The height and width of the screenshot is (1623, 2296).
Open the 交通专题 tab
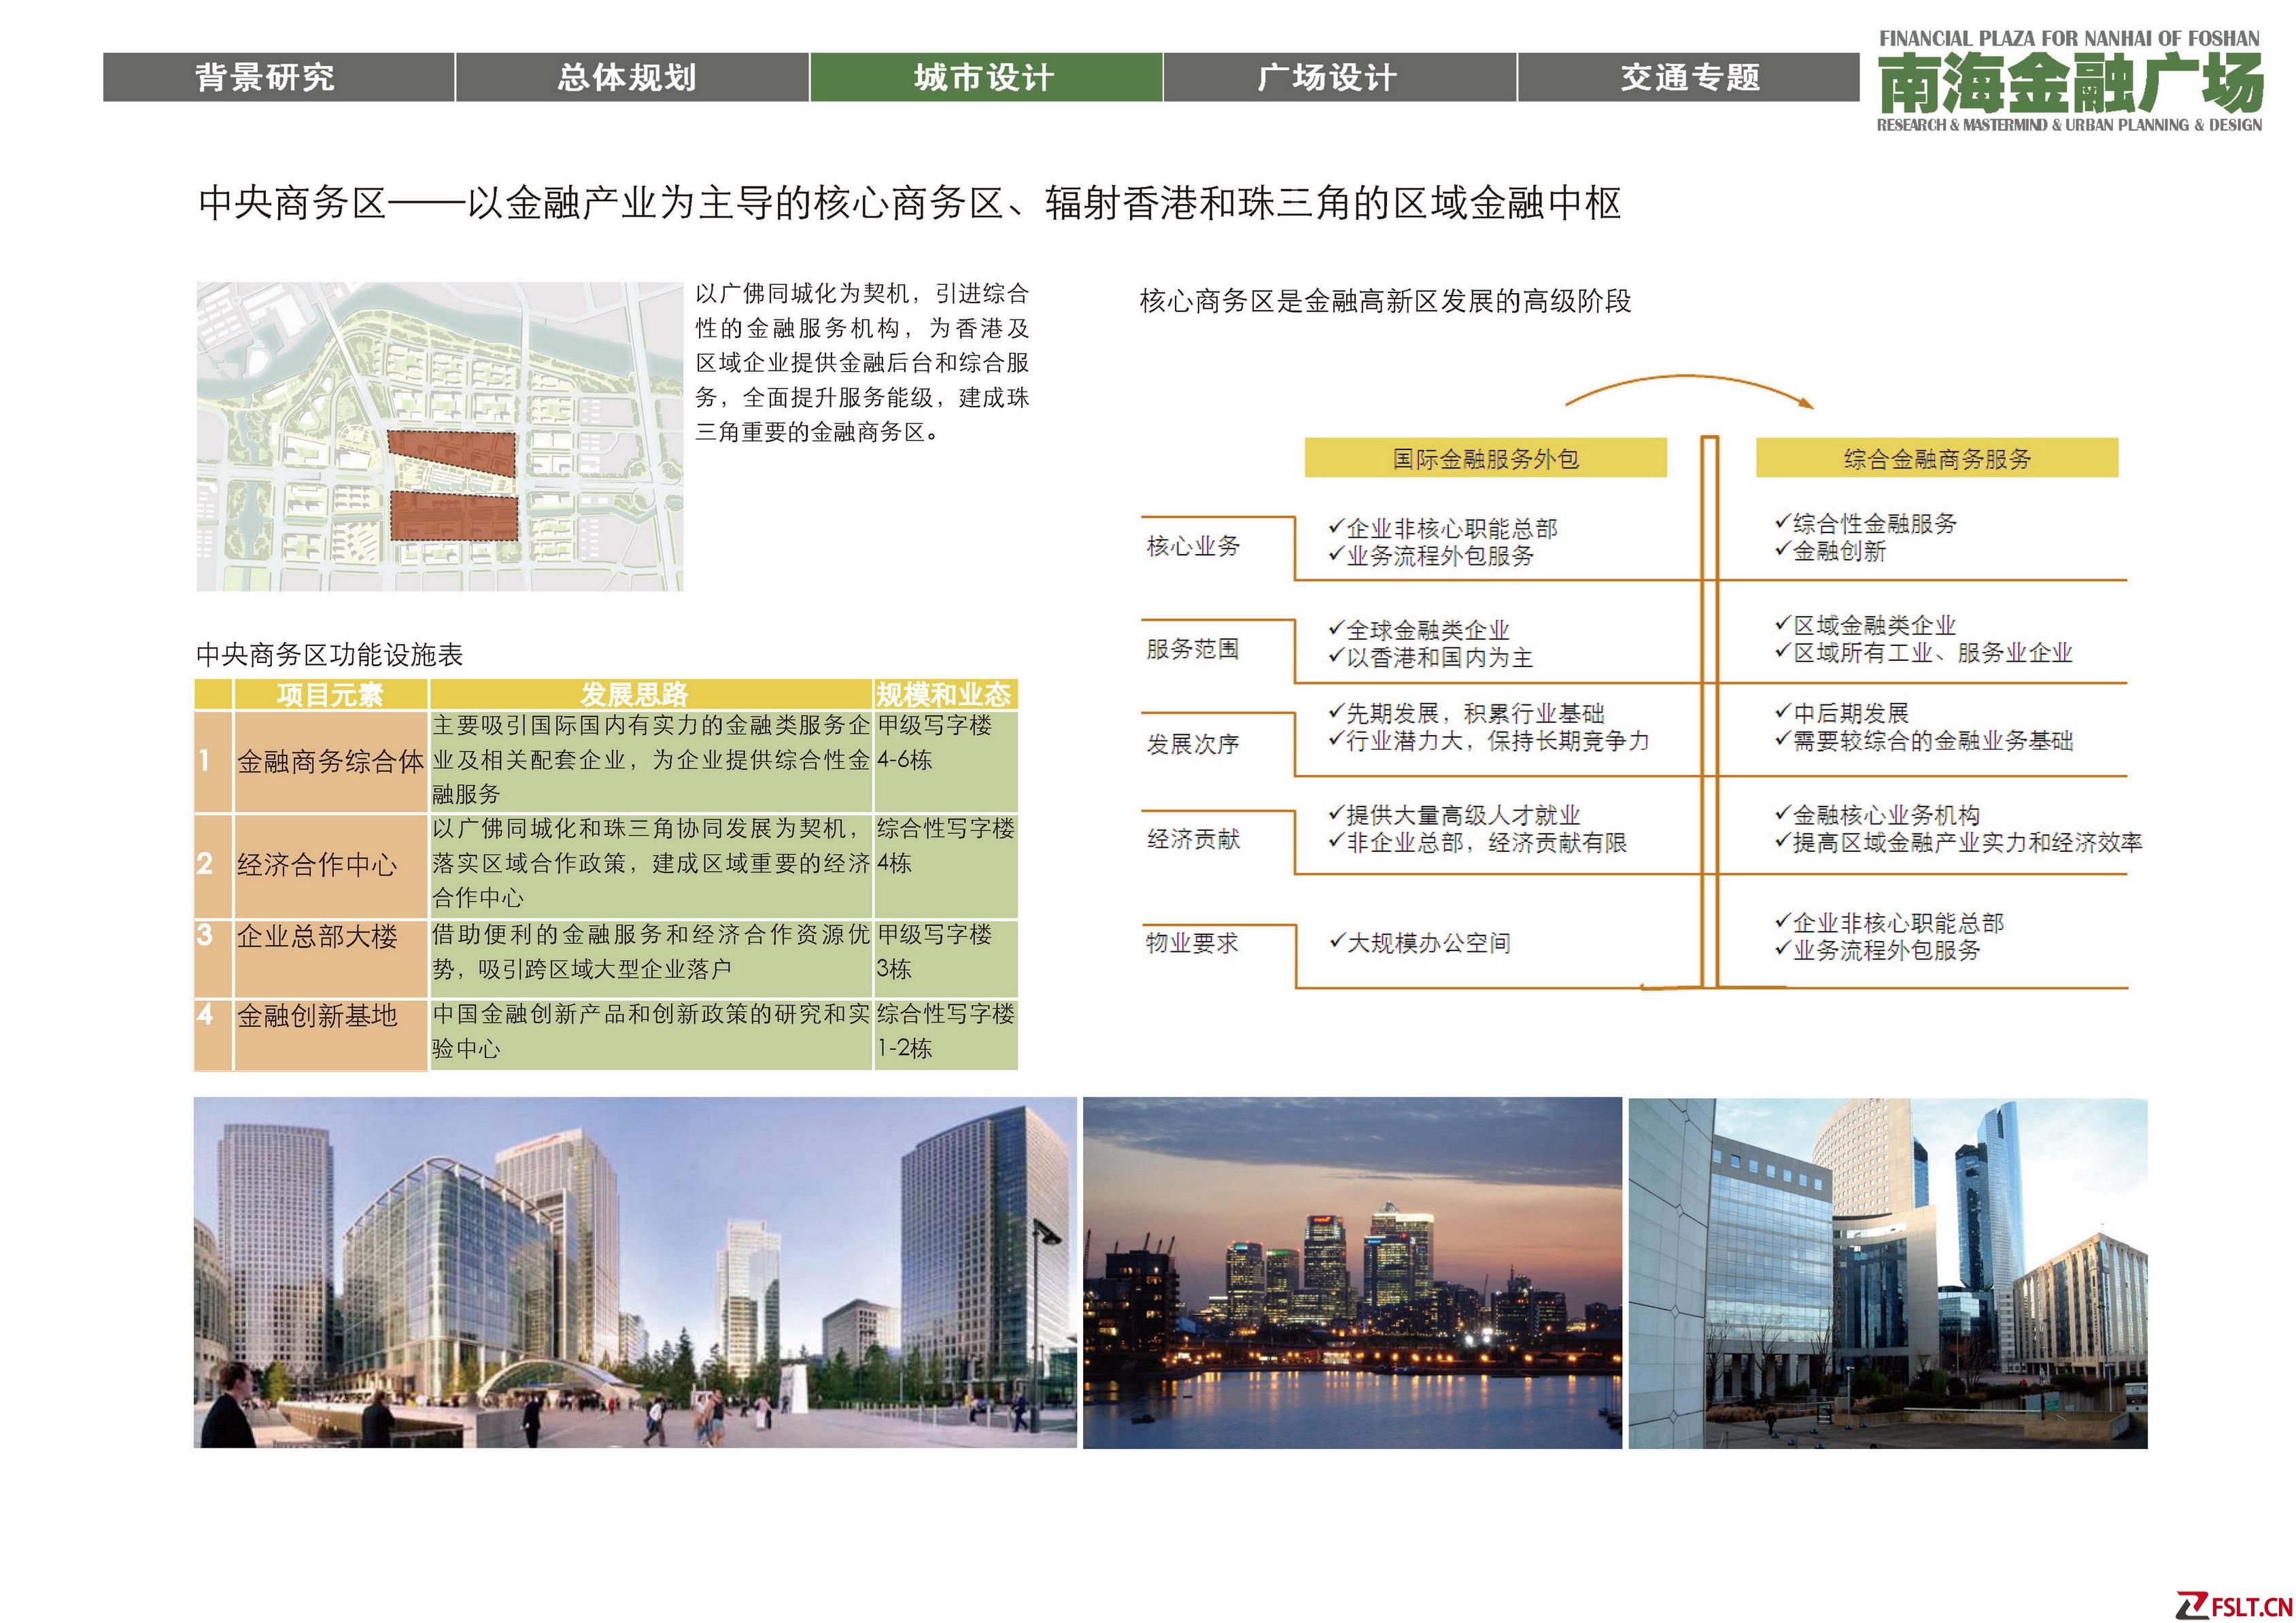point(1689,78)
